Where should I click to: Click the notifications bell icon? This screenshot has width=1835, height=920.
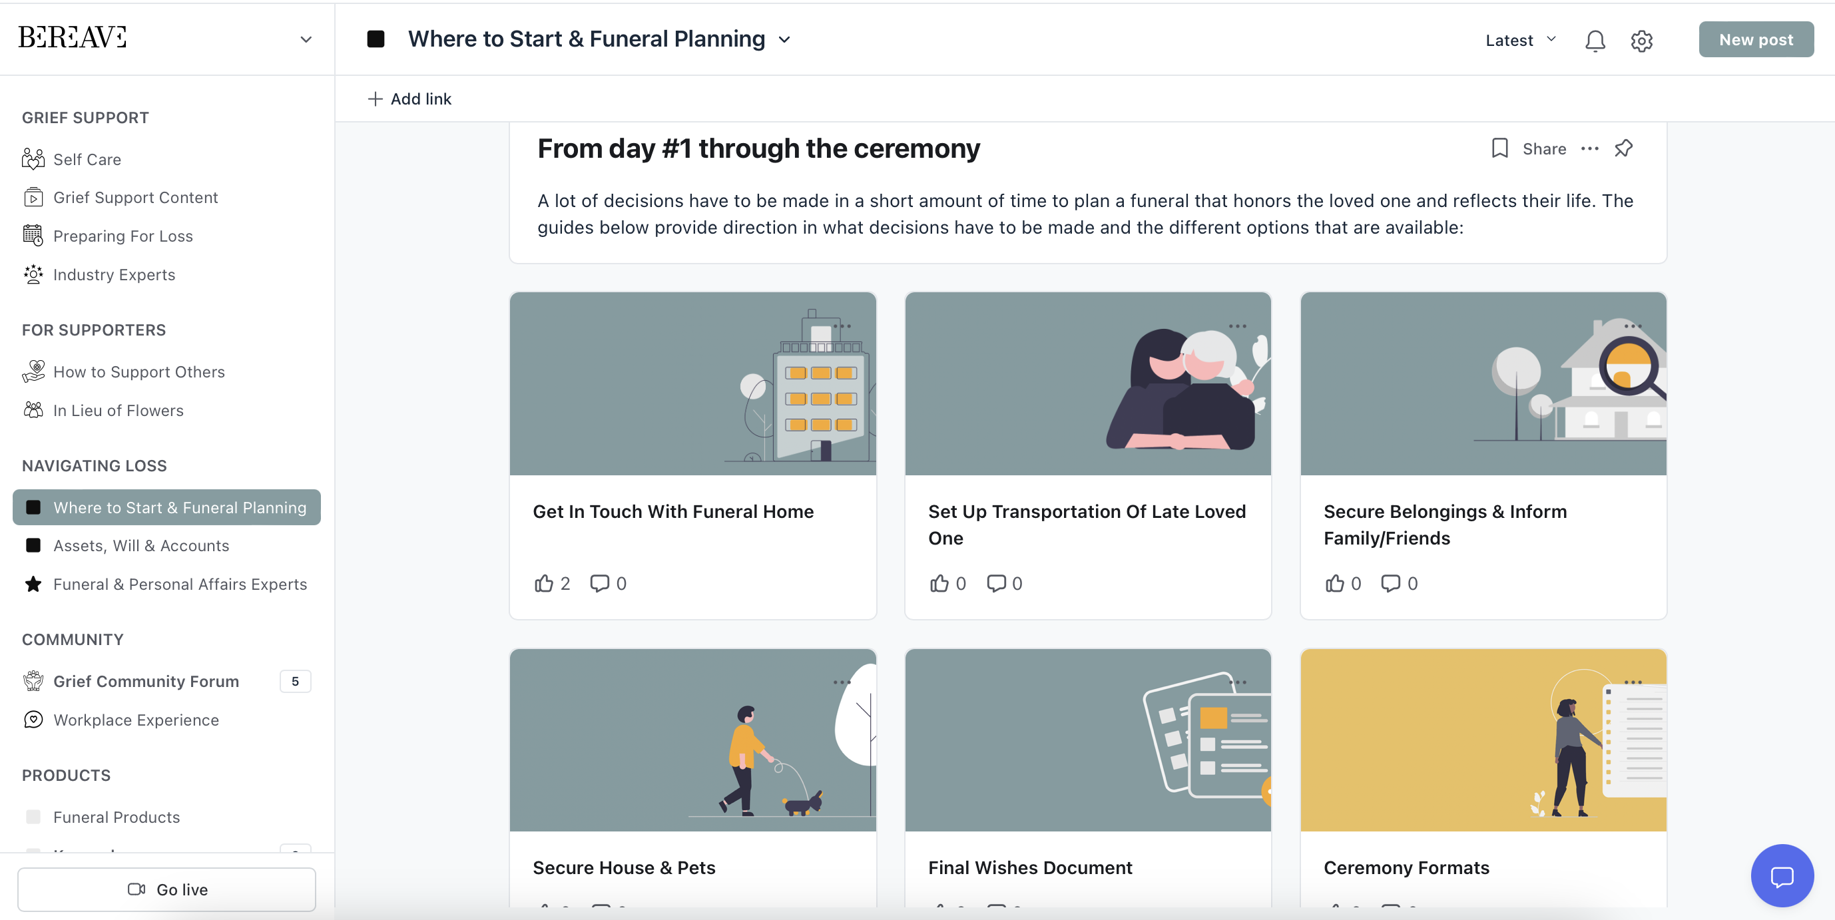[1594, 41]
